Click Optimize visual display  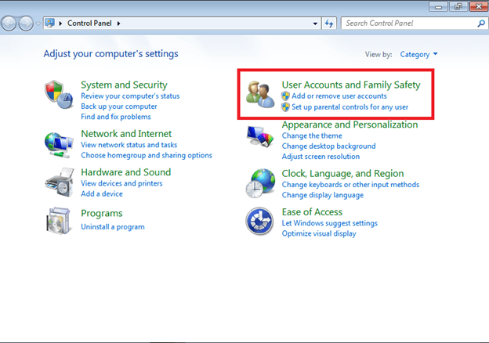click(x=319, y=233)
